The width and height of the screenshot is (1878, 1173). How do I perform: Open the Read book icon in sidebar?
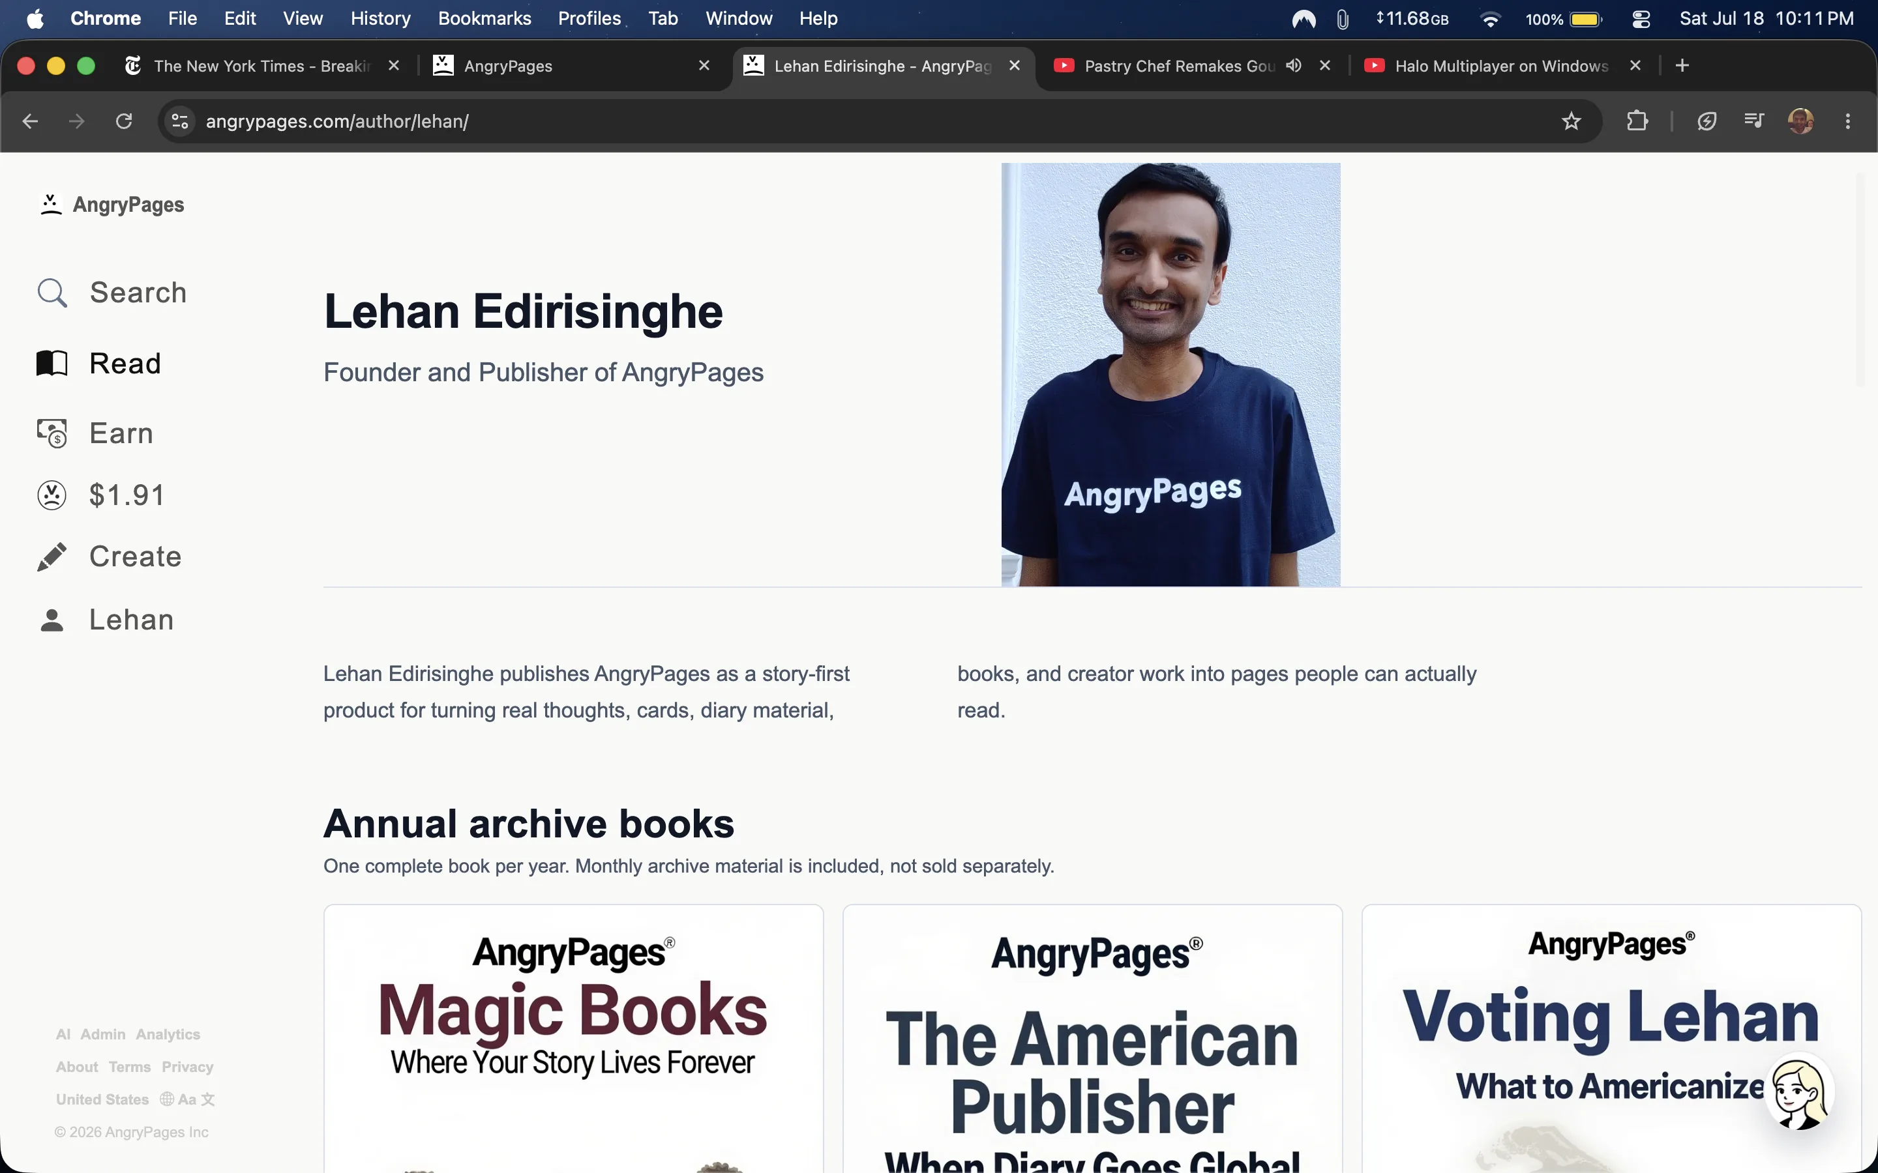52,363
